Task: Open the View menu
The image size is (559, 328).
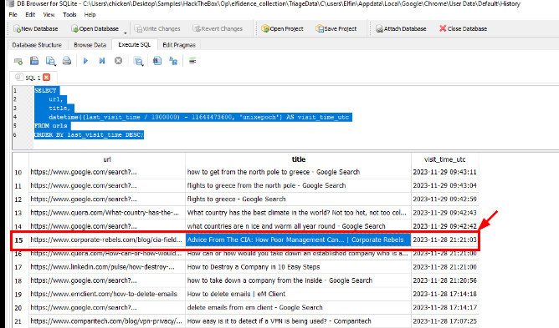Action: point(49,14)
